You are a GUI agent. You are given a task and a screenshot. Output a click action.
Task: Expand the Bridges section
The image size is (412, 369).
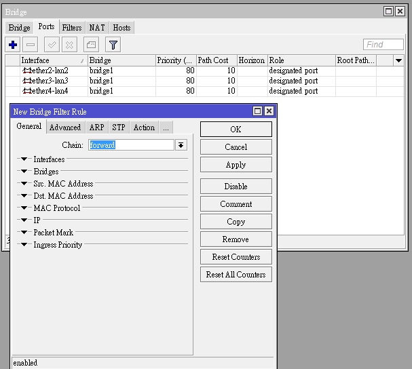coord(24,171)
